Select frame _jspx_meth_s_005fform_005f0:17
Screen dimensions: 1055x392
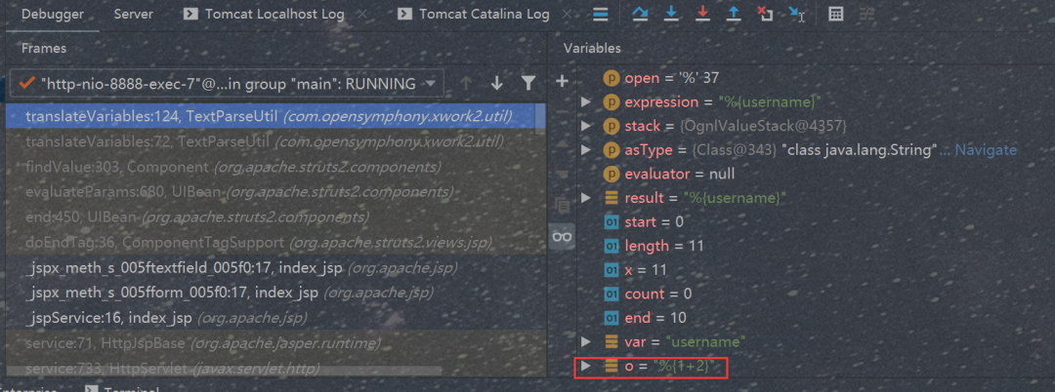click(275, 293)
